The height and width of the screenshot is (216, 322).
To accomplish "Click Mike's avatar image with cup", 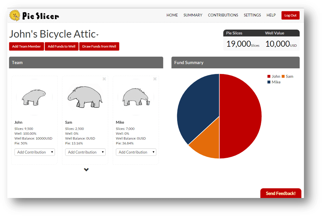I will pyautogui.click(x=136, y=97).
